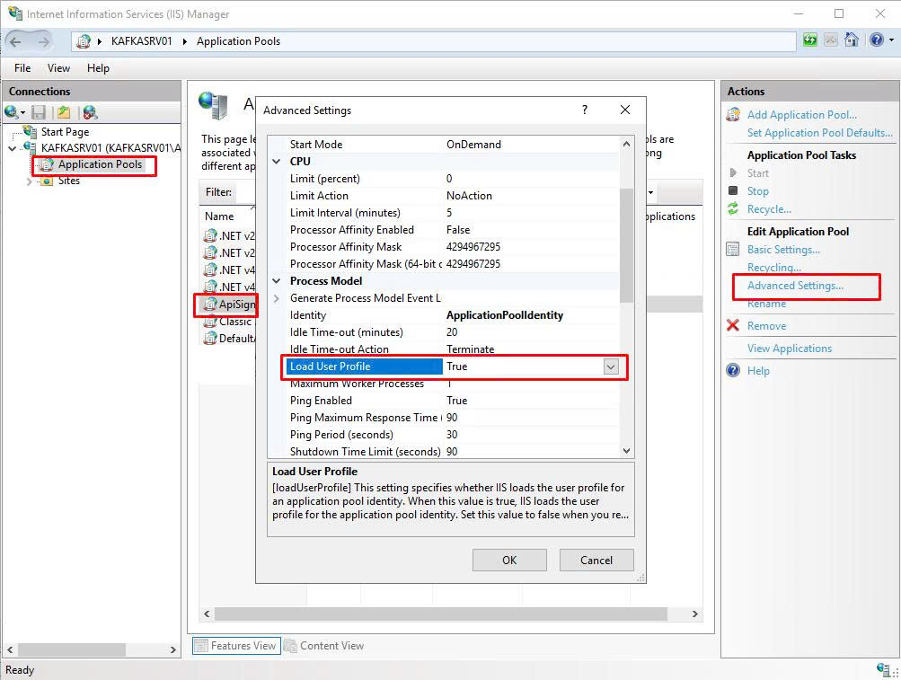Click the red X Remove icon

point(733,325)
